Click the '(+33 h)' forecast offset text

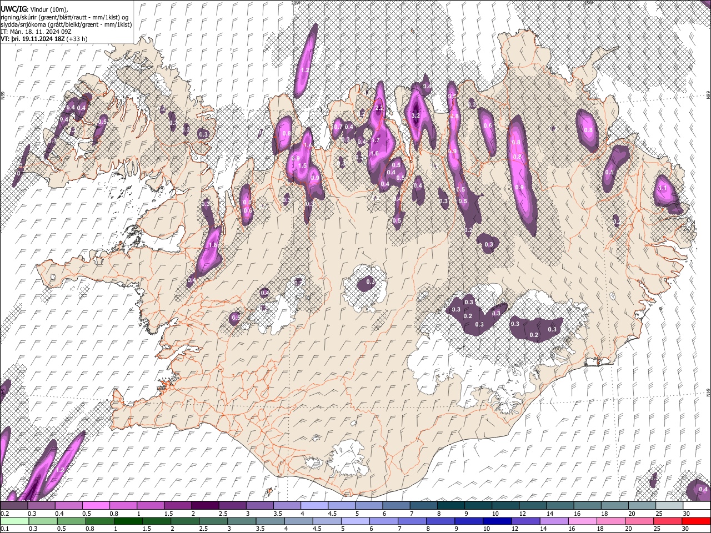coord(77,39)
